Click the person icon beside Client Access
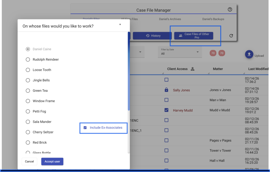Image resolution: width=270 pixels, height=172 pixels. (x=192, y=69)
